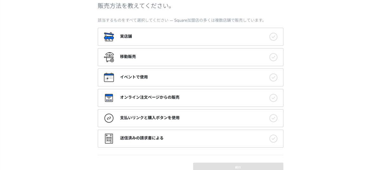Toggle the checkmark for 実店舗
The image size is (381, 170).
pyautogui.click(x=273, y=37)
